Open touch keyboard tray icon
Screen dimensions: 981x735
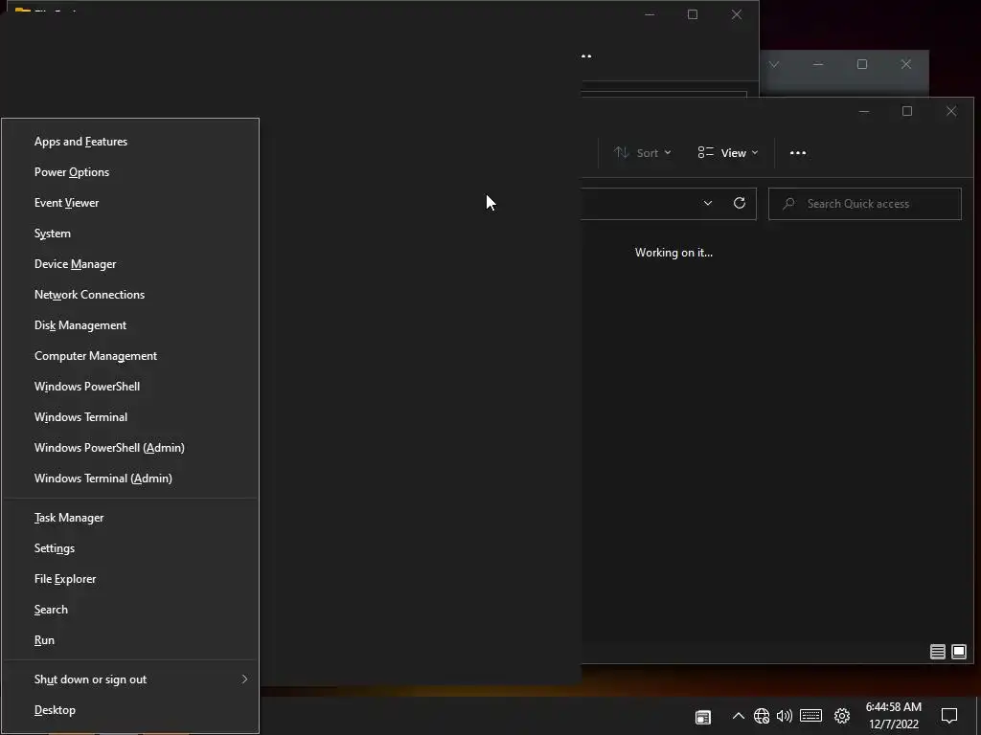810,716
